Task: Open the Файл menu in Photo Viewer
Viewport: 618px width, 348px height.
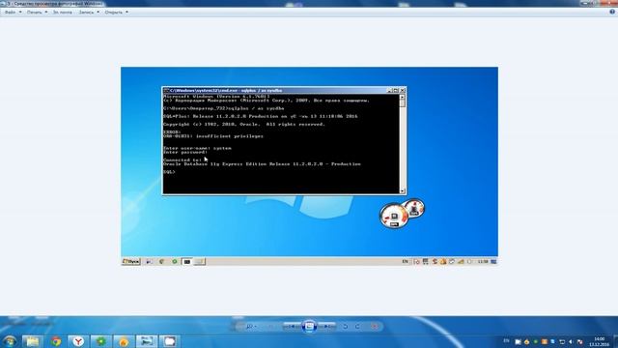Action: point(11,13)
